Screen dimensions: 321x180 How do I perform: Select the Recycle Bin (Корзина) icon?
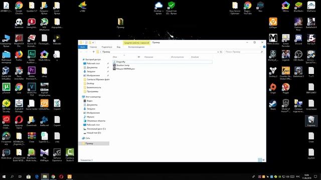click(x=311, y=121)
